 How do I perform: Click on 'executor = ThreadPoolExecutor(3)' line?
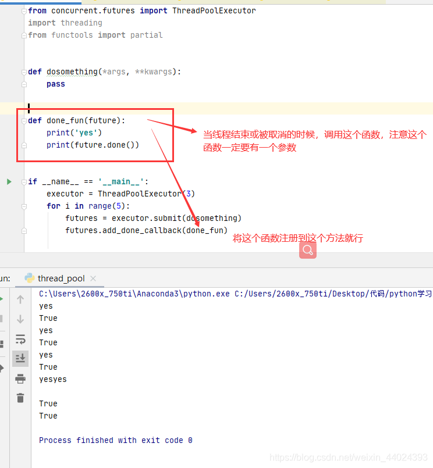point(120,194)
